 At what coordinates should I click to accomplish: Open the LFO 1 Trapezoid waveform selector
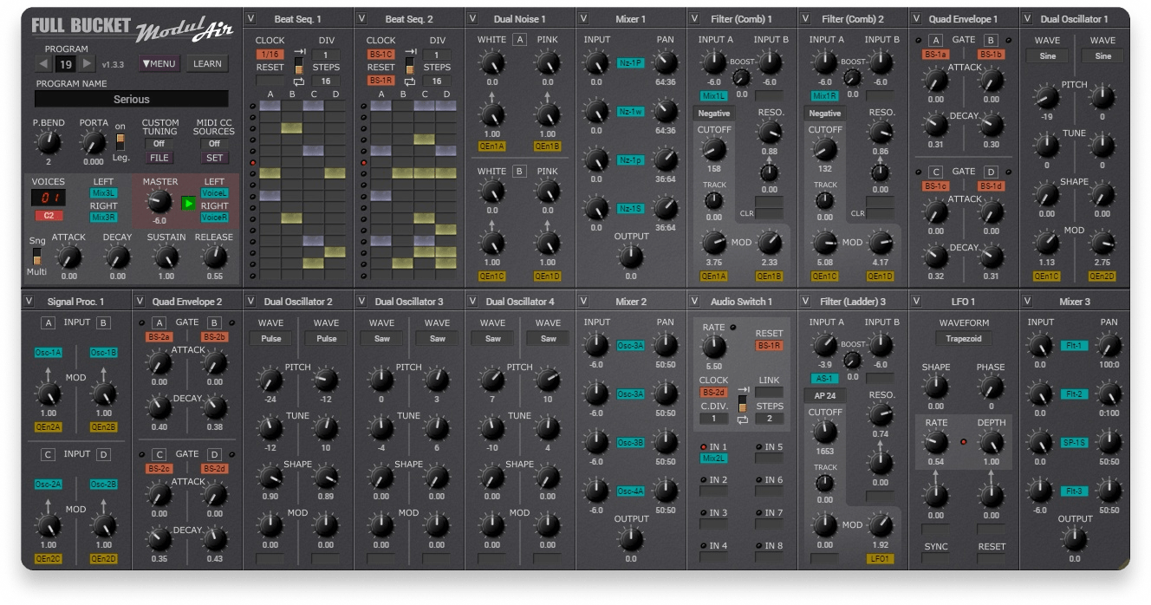pos(963,339)
